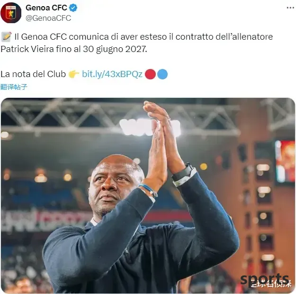Open the three-dot more options menu
296x294 pixels.
click(290, 8)
